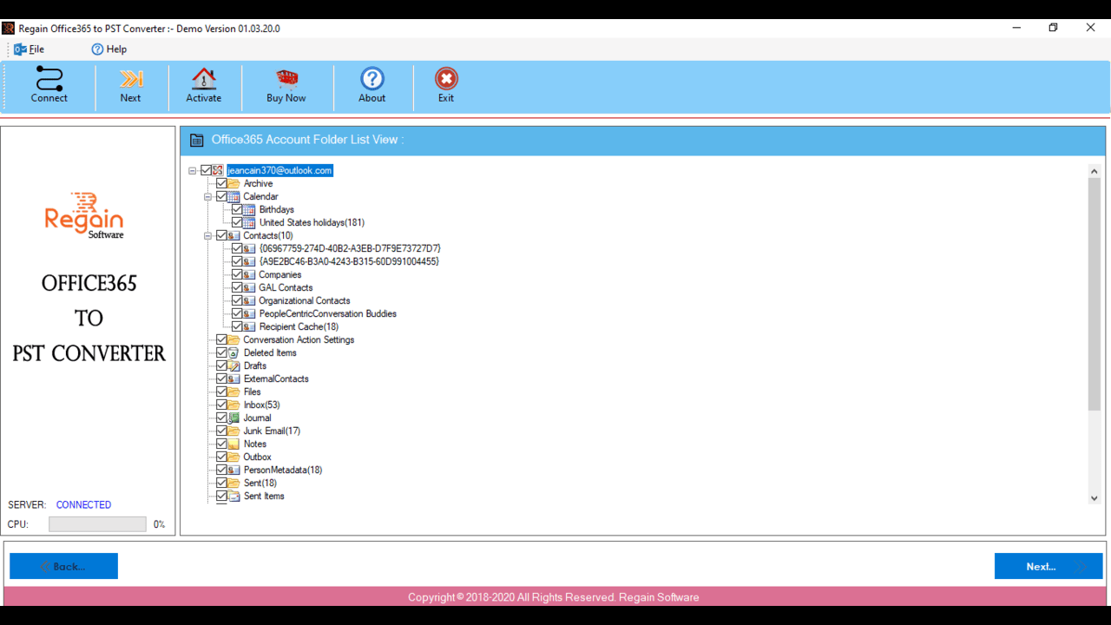The height and width of the screenshot is (625, 1111).
Task: Collapse the Contacts(10) tree node
Action: coord(208,236)
